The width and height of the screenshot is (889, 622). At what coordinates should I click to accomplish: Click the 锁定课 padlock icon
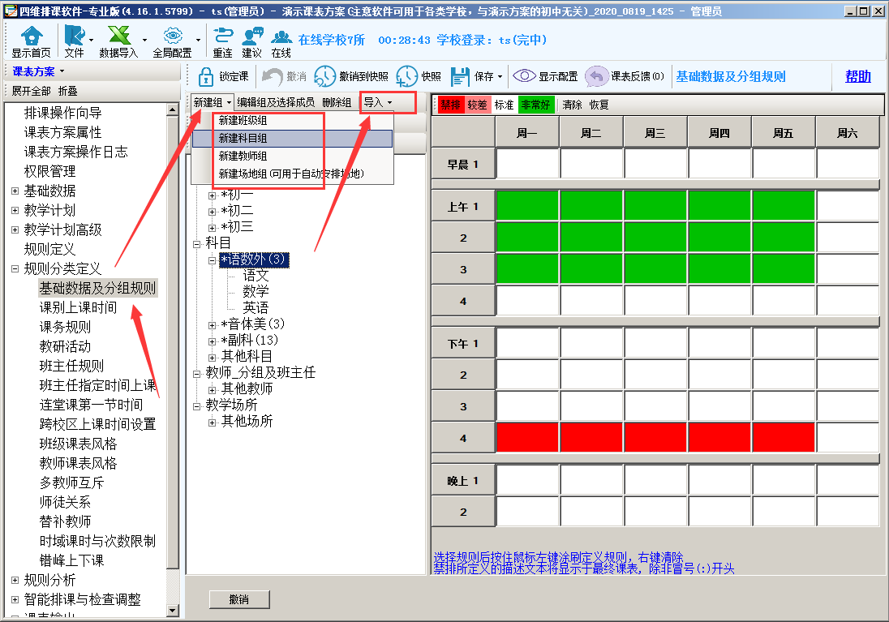pos(206,76)
